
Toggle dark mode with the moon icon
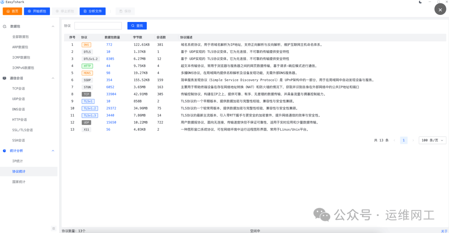pyautogui.click(x=420, y=2)
